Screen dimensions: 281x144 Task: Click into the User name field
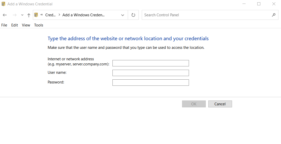click(x=150, y=73)
